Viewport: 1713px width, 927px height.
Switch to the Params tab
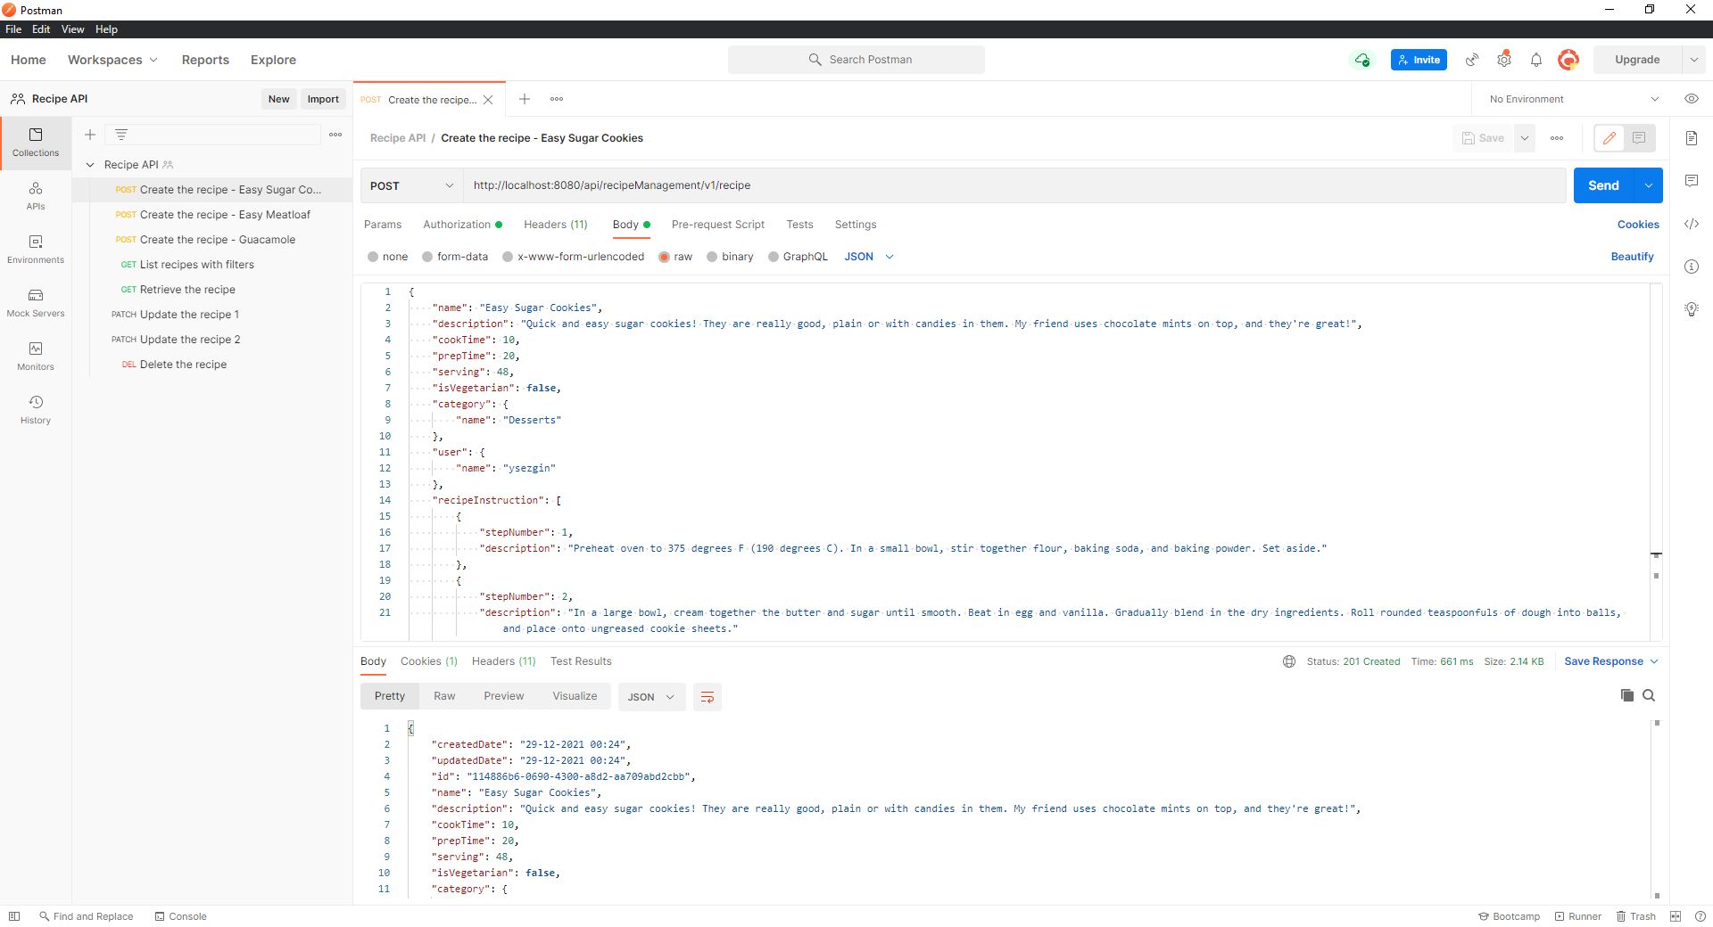383,225
